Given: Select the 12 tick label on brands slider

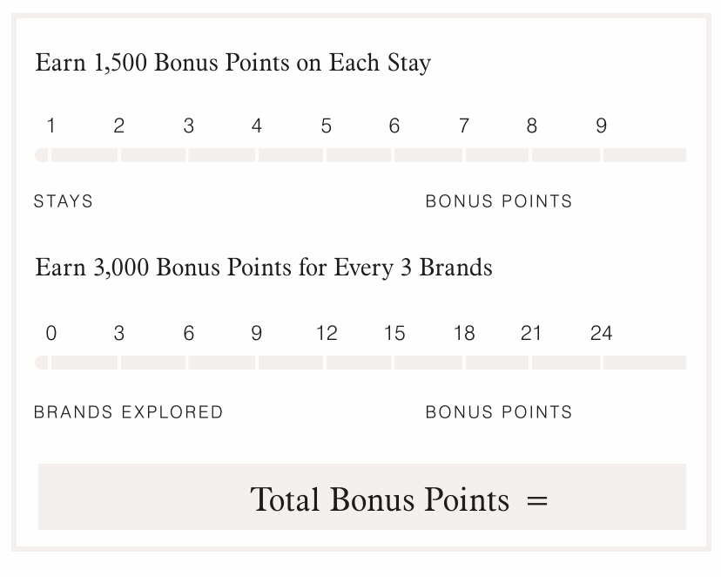Looking at the screenshot, I should point(327,334).
